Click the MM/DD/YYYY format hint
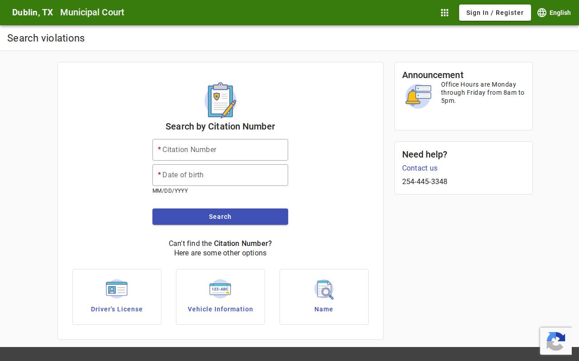The height and width of the screenshot is (361, 579). [170, 191]
